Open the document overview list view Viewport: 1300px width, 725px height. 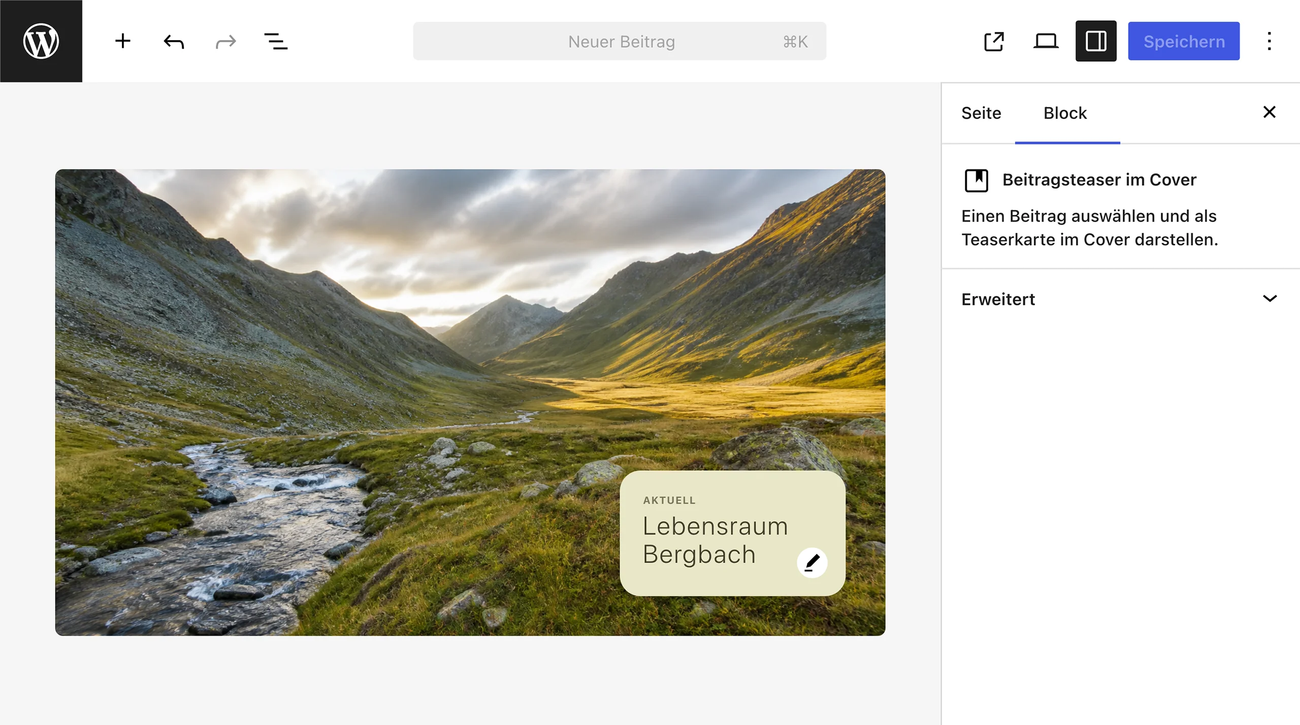(x=276, y=41)
